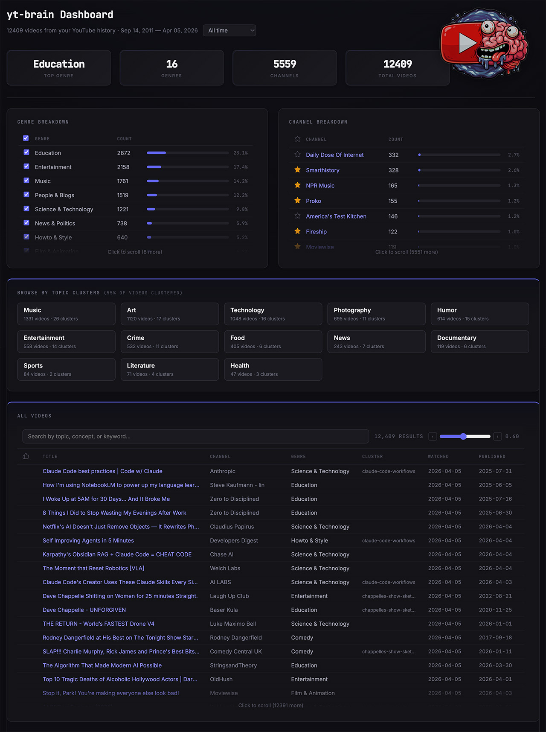The width and height of the screenshot is (546, 732).
Task: Click the 'Comedy Central UK' channel cell
Action: 236,651
